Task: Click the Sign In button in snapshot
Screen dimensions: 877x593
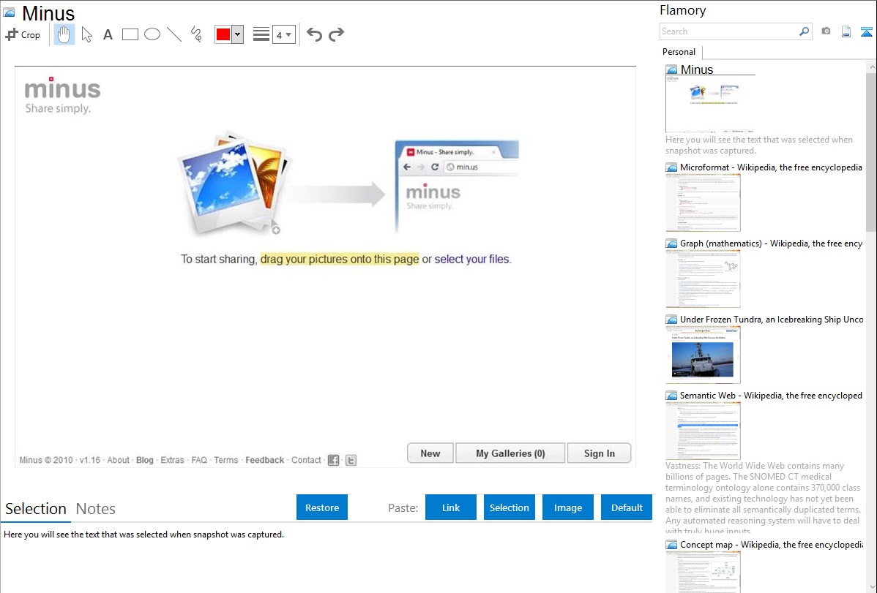Action: (x=599, y=453)
